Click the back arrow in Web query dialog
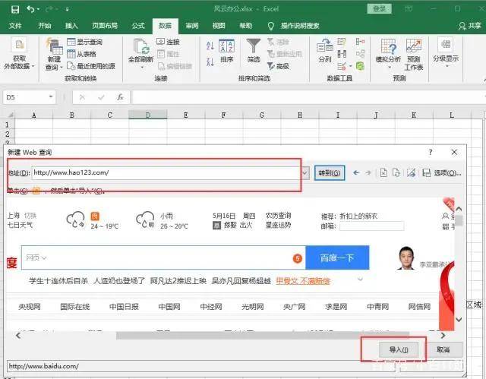Image resolution: width=486 pixels, height=379 pixels. click(x=355, y=172)
